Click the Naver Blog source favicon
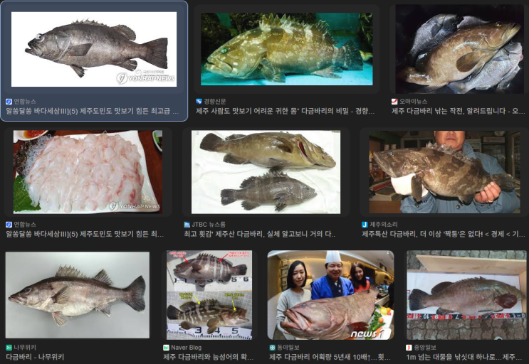 (166, 348)
